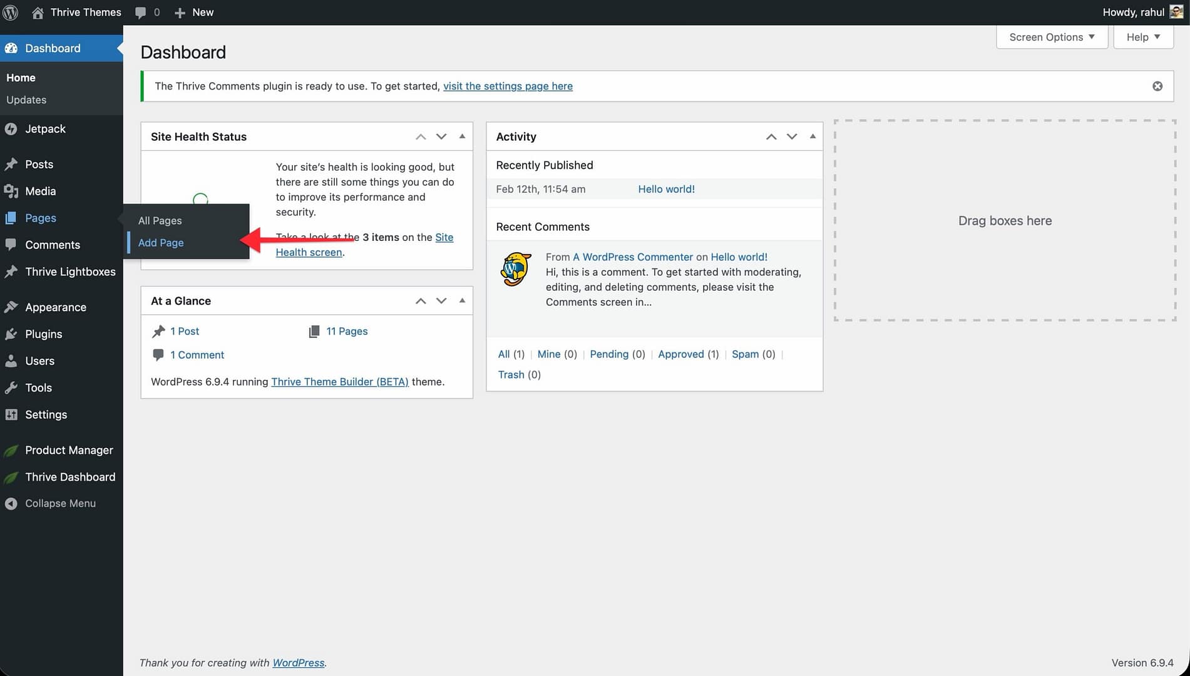Click the WordPress logo icon in admin bar
1190x676 pixels.
point(11,13)
